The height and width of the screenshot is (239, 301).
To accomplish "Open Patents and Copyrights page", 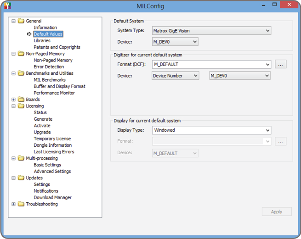I will click(57, 47).
